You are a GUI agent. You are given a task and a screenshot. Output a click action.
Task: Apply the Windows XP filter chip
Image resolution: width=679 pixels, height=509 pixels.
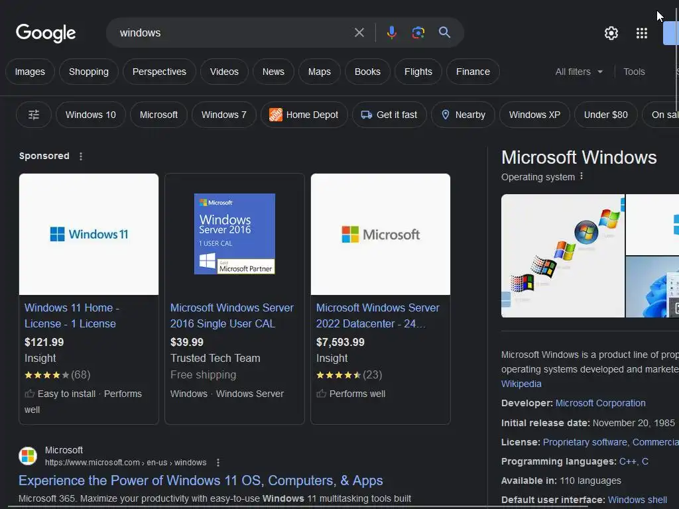point(535,115)
